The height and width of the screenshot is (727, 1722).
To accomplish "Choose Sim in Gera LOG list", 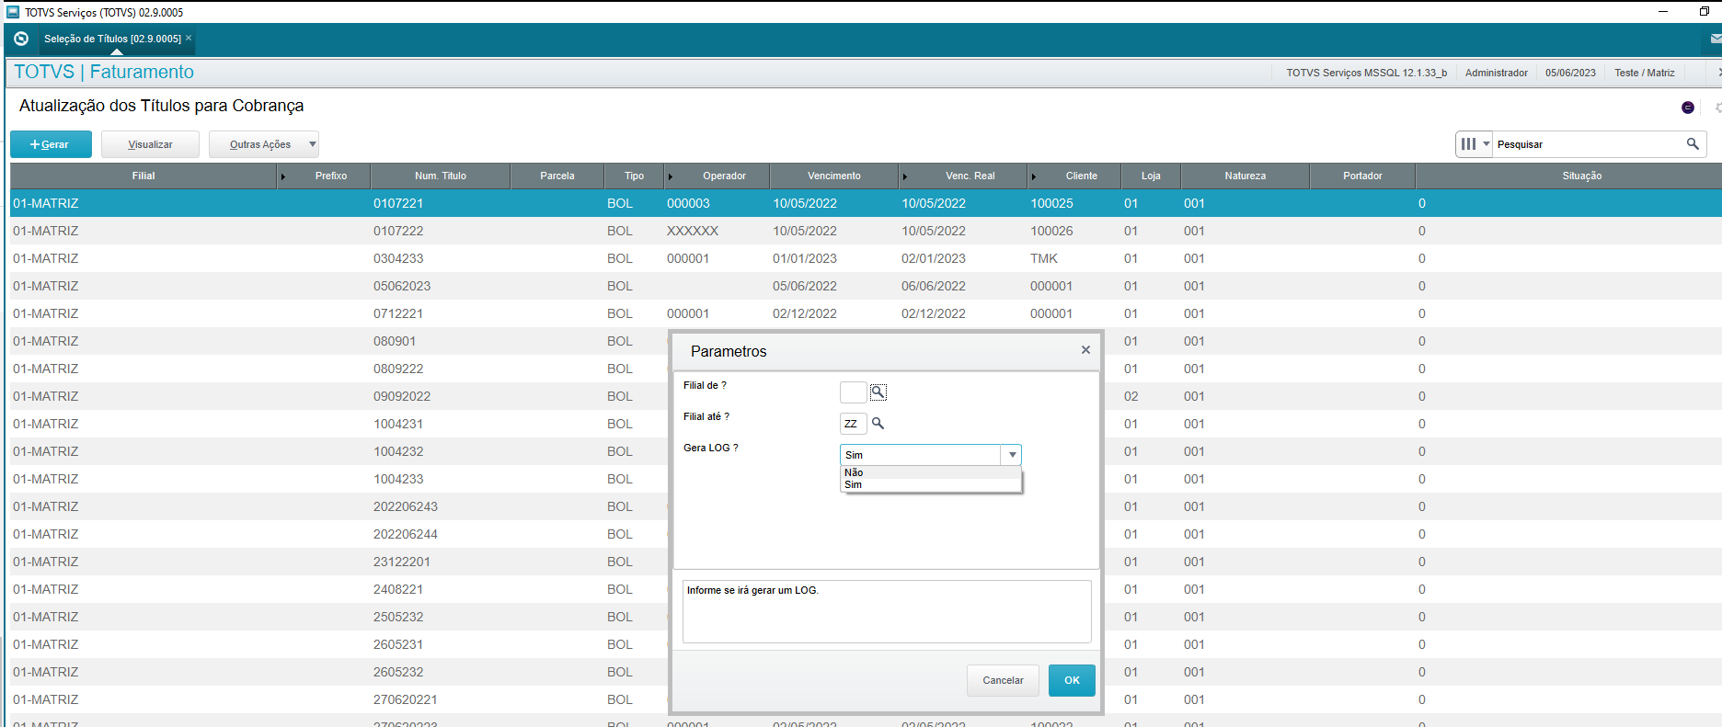I will pyautogui.click(x=931, y=484).
